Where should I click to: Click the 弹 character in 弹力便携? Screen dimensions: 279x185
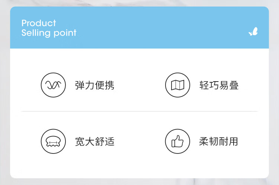pyautogui.click(x=80, y=85)
